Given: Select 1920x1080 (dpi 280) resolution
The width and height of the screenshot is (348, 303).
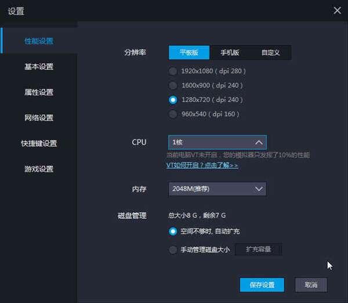Looking at the screenshot, I should pyautogui.click(x=173, y=71).
